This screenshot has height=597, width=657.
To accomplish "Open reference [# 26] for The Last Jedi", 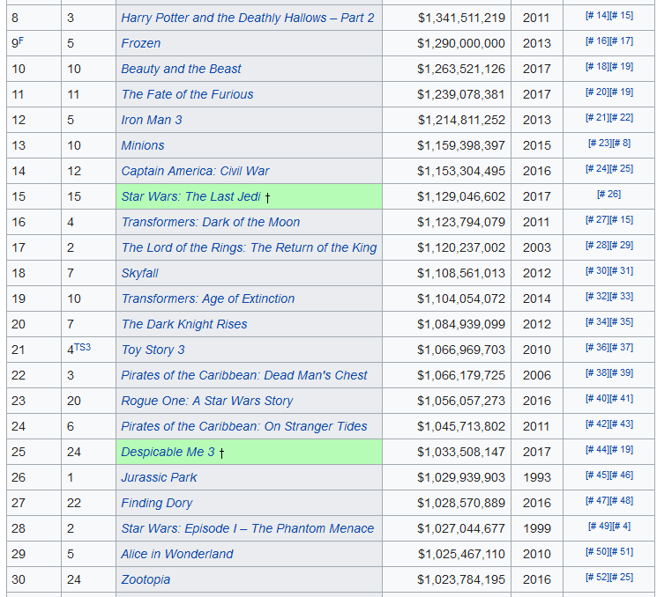I will coord(608,194).
